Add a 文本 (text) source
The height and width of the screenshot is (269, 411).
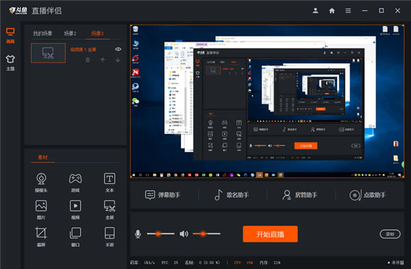[x=110, y=182]
